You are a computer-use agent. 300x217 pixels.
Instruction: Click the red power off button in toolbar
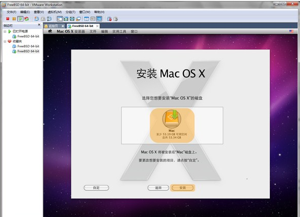(8, 19)
